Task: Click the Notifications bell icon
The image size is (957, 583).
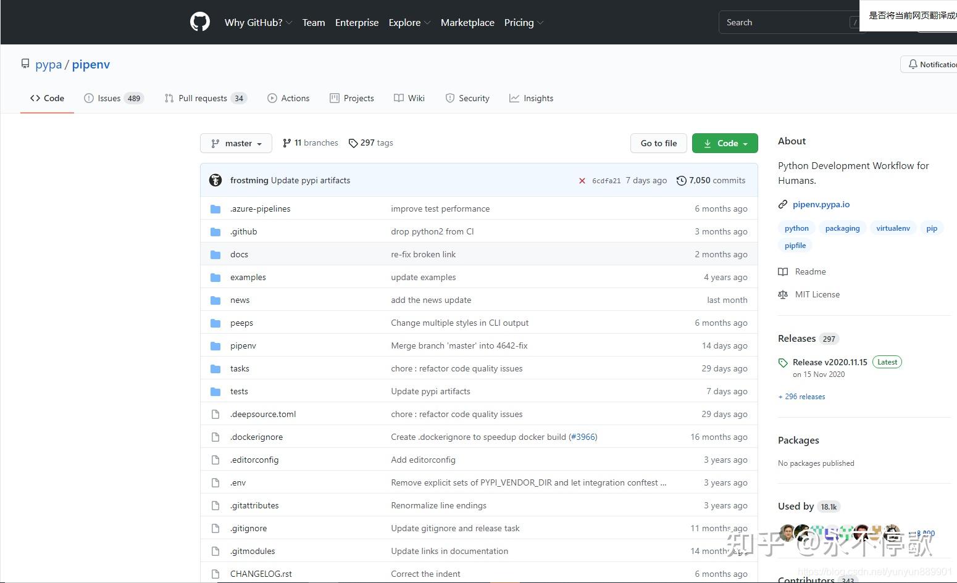Action: pyautogui.click(x=913, y=64)
